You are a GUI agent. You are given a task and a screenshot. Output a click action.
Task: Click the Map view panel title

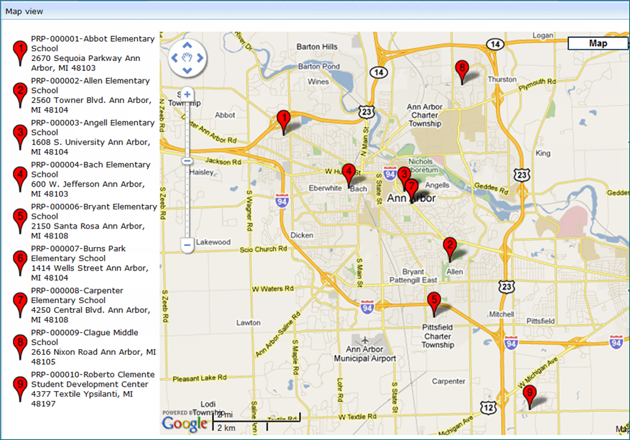coord(24,11)
